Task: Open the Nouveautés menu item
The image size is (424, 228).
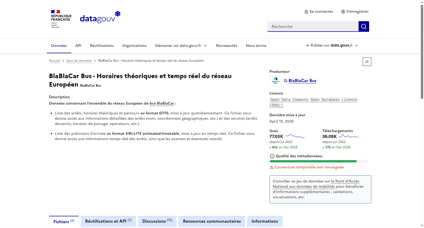Action: [x=227, y=46]
